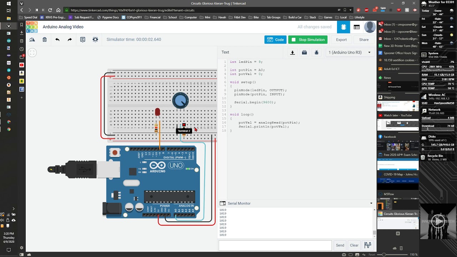Go back with browser back arrow
The width and height of the screenshot is (457, 257).
(x=22, y=10)
